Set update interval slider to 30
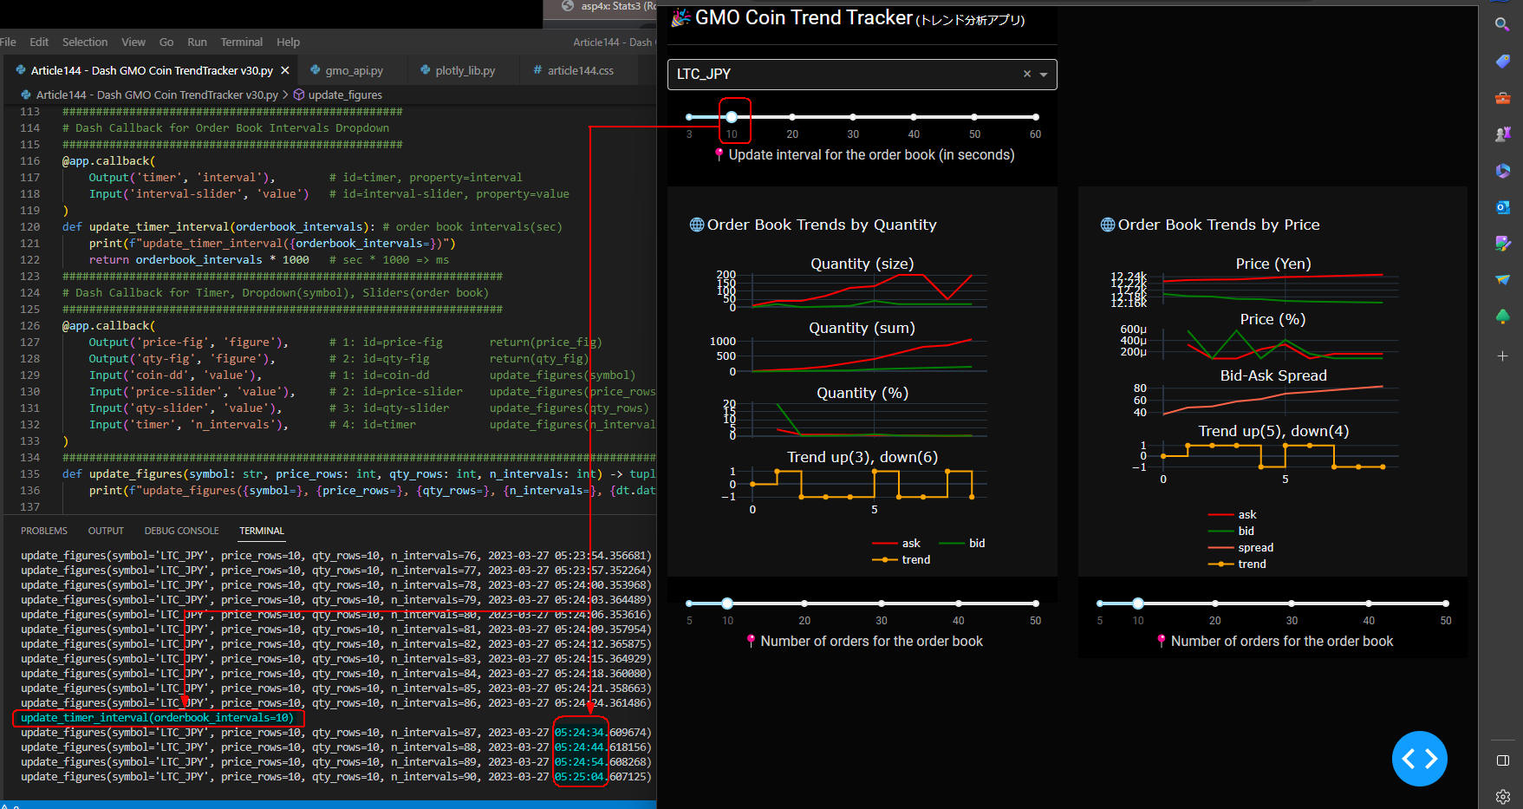Image resolution: width=1523 pixels, height=809 pixels. point(853,116)
